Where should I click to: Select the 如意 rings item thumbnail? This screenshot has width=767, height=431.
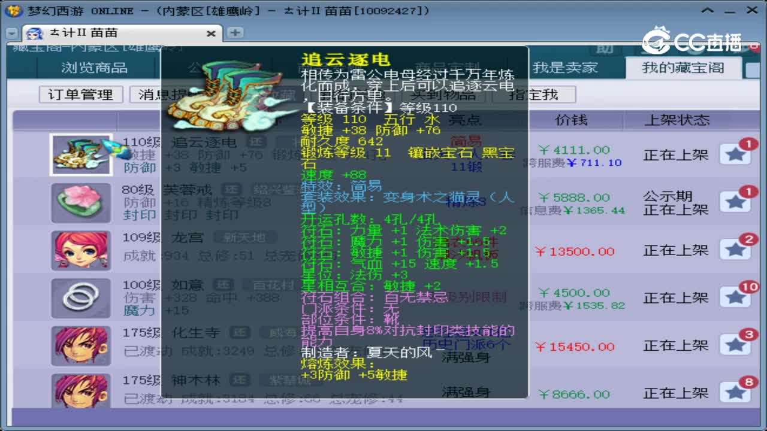tap(81, 298)
